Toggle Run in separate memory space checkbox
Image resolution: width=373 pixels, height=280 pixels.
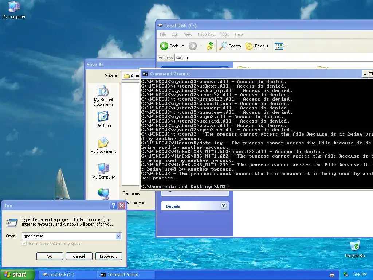24,243
